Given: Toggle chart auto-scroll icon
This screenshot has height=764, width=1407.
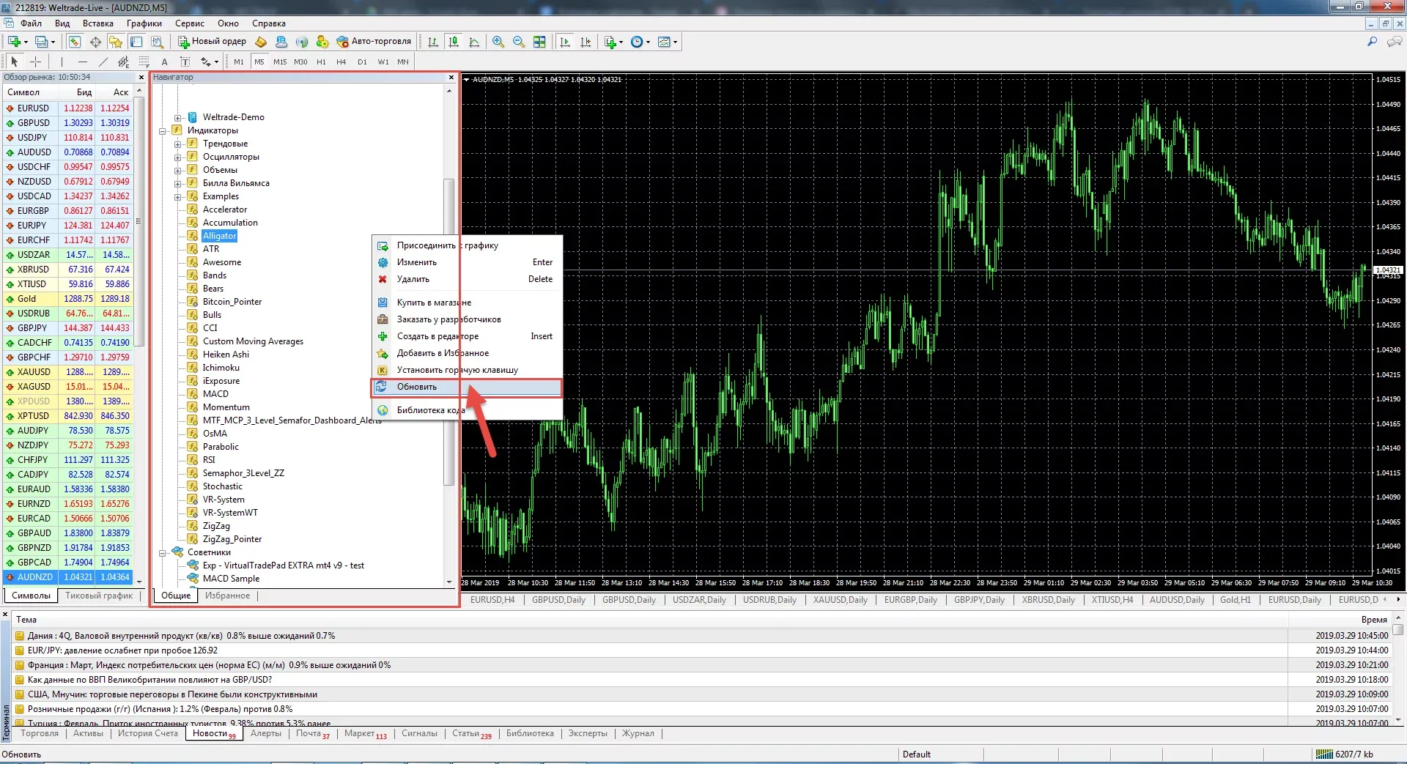Looking at the screenshot, I should pyautogui.click(x=564, y=42).
